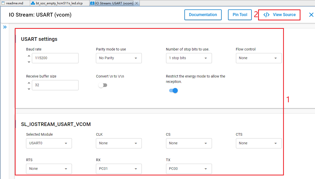
Task: Increase baud rate with up arrow
Action: coord(29,56)
